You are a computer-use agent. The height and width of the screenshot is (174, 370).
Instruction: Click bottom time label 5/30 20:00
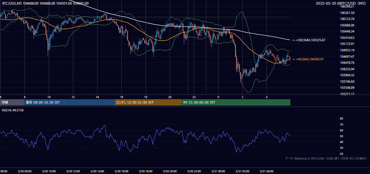170,171
